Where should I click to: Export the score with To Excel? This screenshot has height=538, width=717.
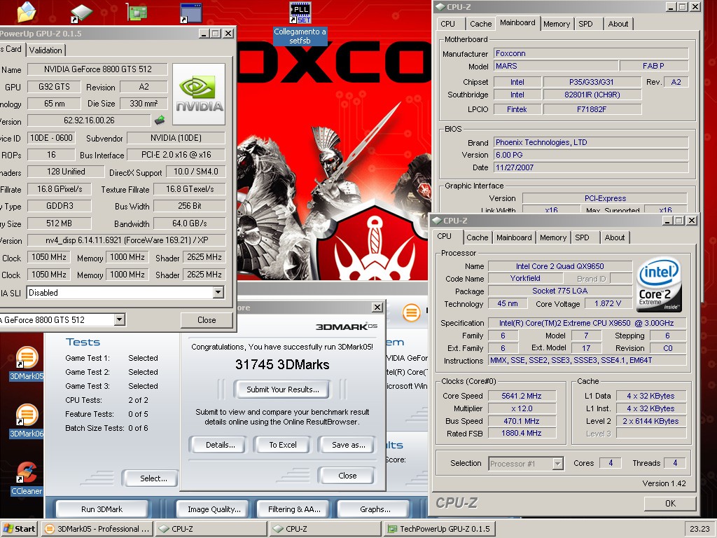coord(283,445)
